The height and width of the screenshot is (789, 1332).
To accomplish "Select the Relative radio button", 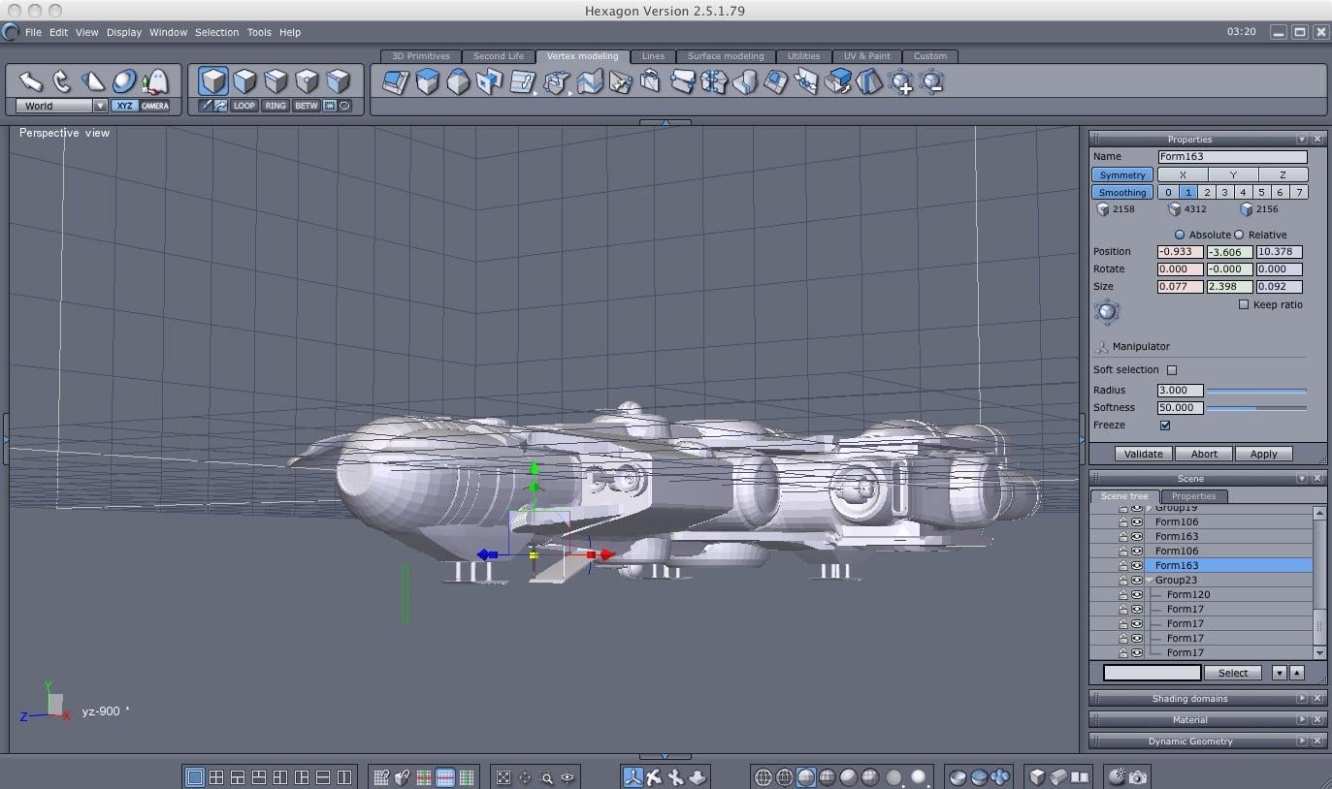I will (1239, 235).
